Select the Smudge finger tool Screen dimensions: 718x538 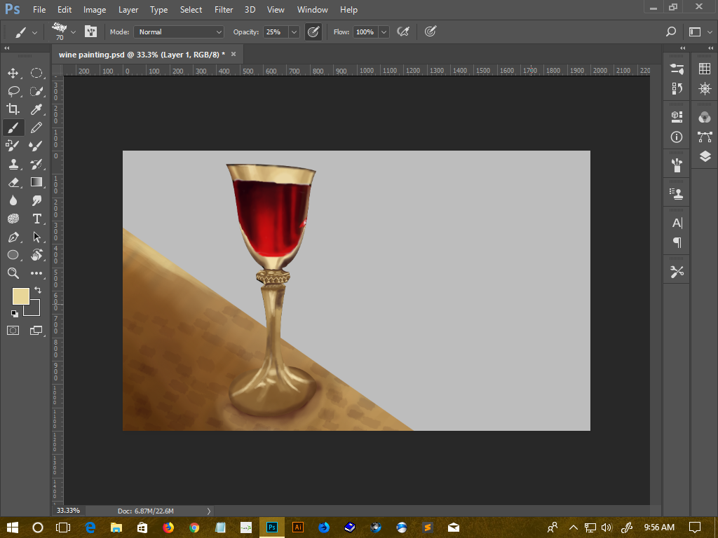[x=36, y=200]
